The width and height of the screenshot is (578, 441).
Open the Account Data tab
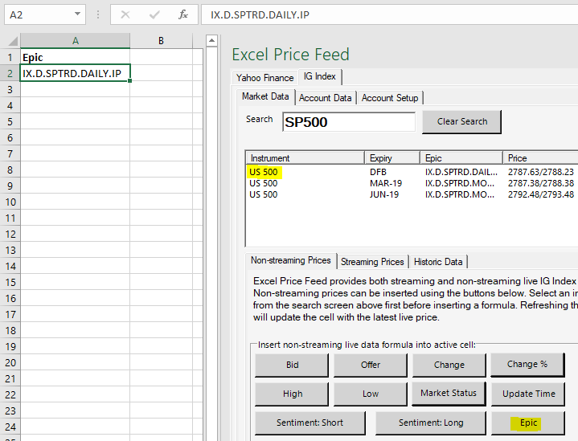[x=325, y=98]
